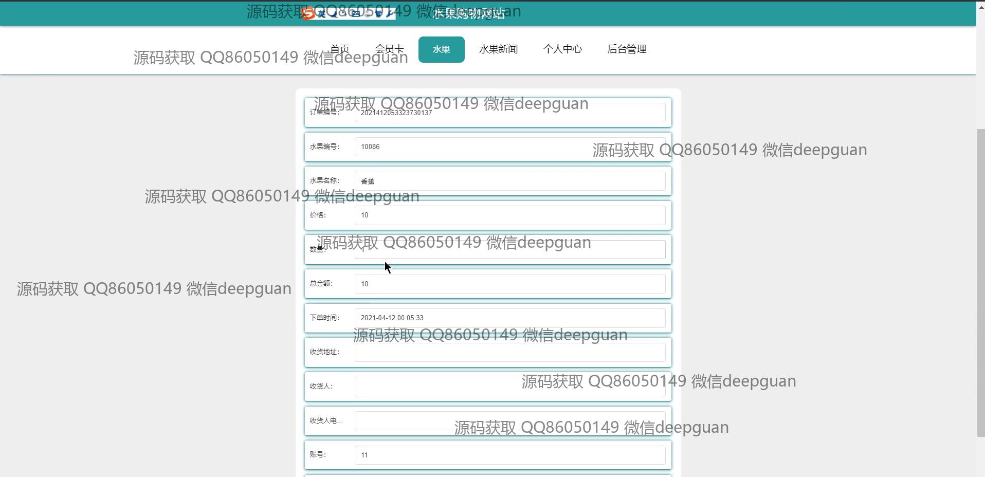Navigate to 个人中心
This screenshot has height=477, width=985.
click(x=562, y=49)
